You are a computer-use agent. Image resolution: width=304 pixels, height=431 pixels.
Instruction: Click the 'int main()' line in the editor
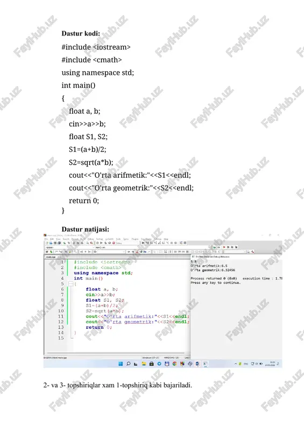pyautogui.click(x=88, y=279)
